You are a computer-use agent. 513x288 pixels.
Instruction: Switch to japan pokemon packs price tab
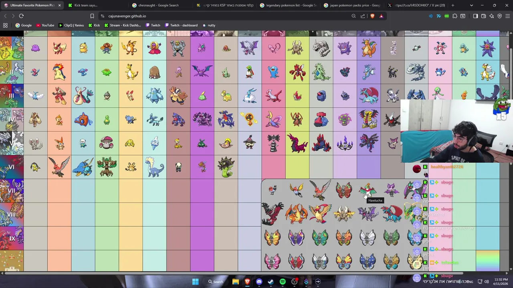(352, 5)
